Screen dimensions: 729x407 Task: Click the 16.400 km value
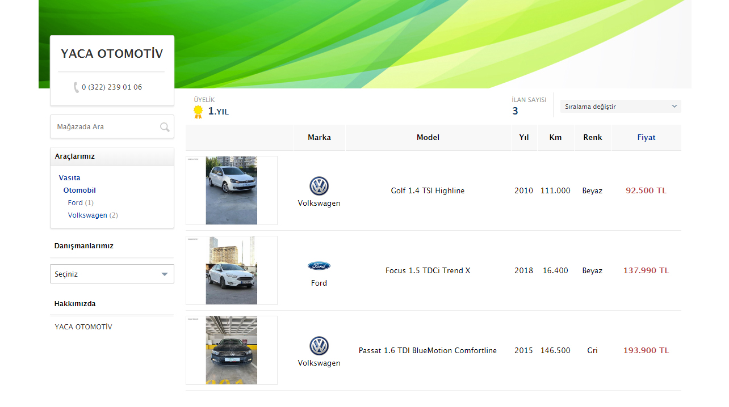555,271
